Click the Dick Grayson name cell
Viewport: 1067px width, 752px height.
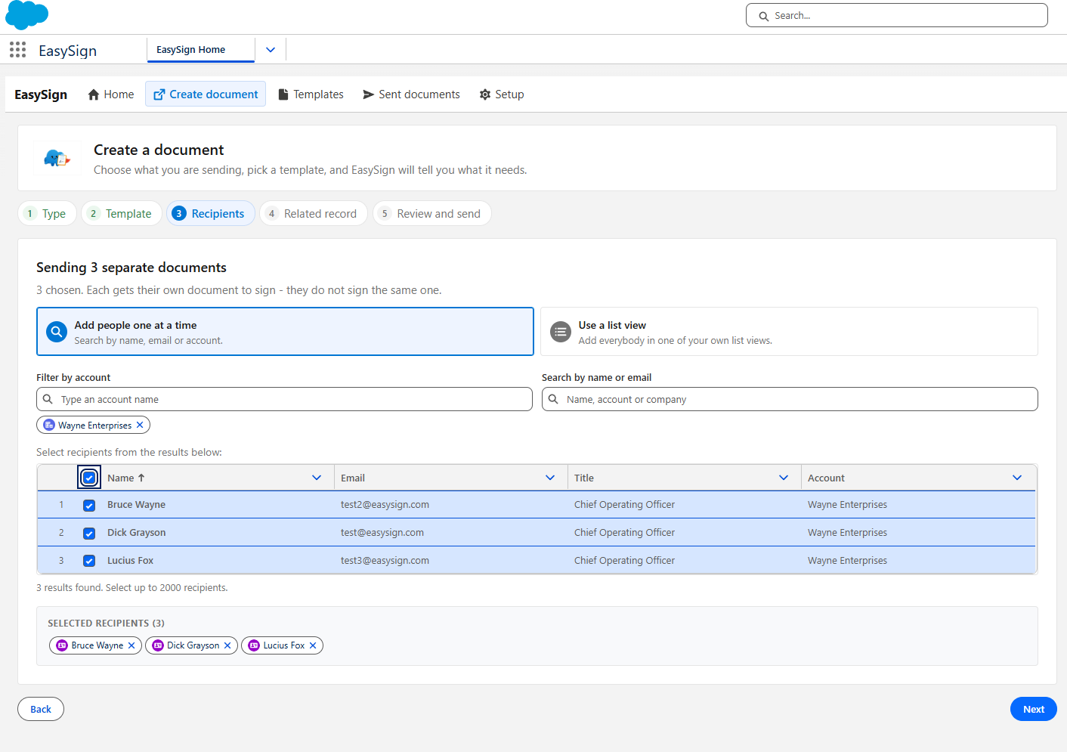click(136, 533)
